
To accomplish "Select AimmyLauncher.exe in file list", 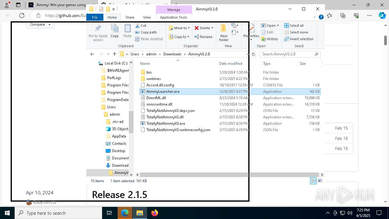I will coord(230,92).
